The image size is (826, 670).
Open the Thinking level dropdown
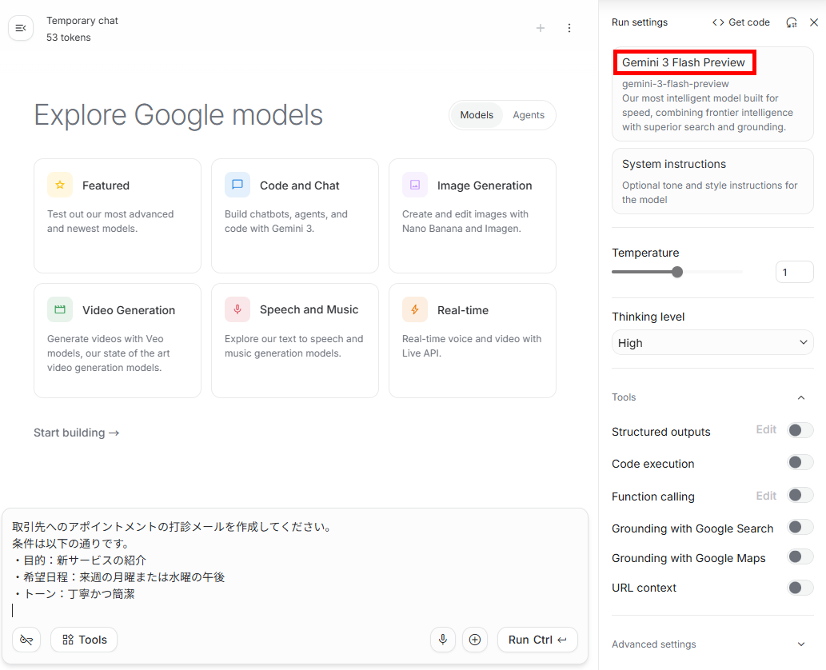[x=712, y=342]
